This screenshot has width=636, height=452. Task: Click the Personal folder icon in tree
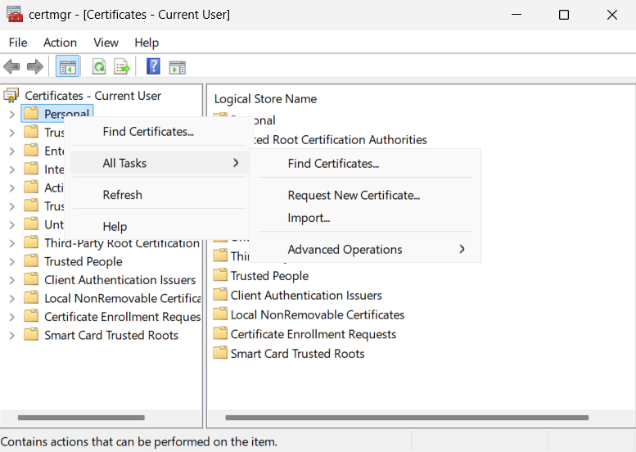pyautogui.click(x=31, y=113)
